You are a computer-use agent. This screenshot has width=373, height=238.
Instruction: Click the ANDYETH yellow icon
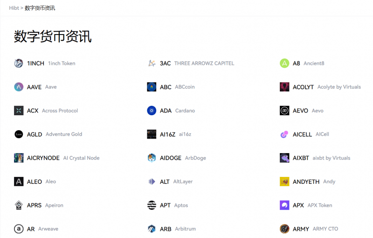pos(284,182)
